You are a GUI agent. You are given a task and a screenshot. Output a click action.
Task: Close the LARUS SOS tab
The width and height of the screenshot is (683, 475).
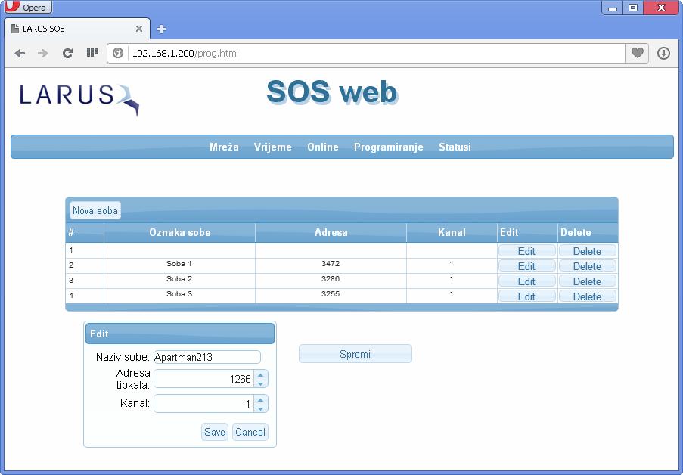[x=139, y=29]
